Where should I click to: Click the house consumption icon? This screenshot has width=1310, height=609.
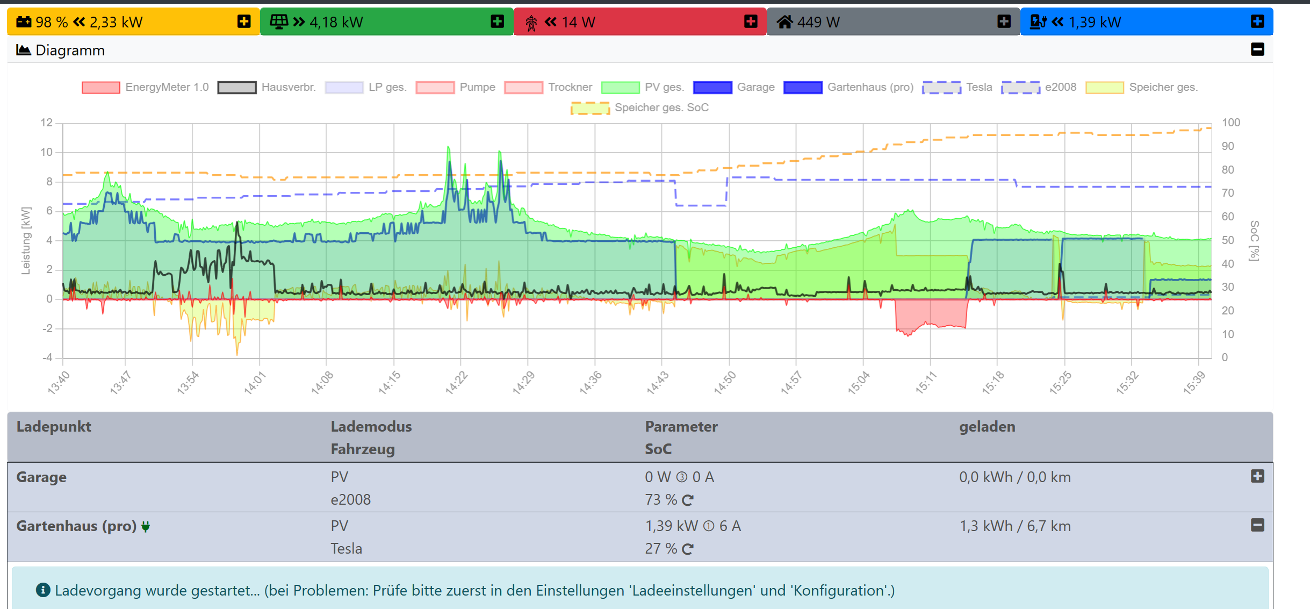coord(784,22)
